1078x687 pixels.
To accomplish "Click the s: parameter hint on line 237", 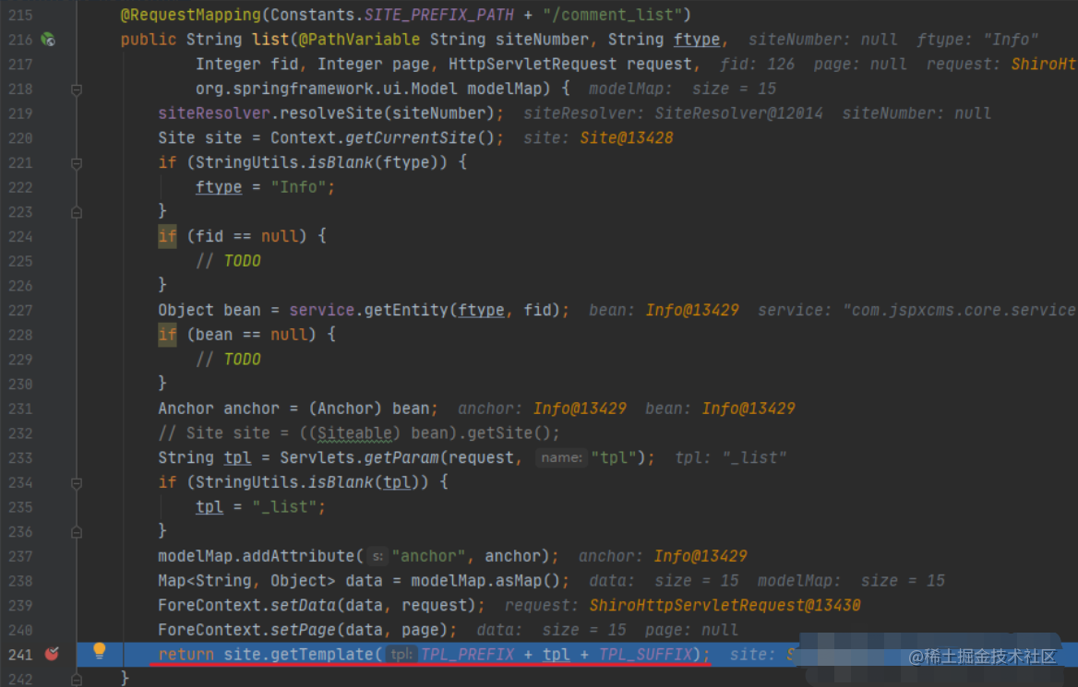I will (377, 556).
